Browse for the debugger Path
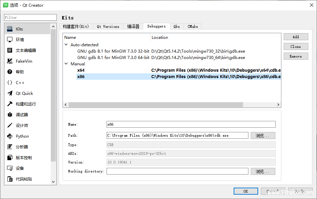Viewport: 317px width, 199px height. [x=263, y=136]
